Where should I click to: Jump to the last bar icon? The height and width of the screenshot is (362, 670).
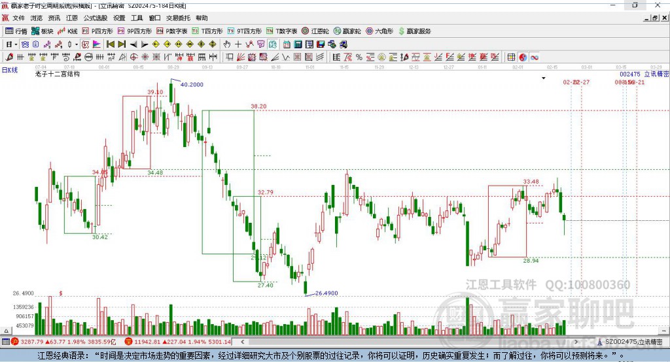[122, 44]
